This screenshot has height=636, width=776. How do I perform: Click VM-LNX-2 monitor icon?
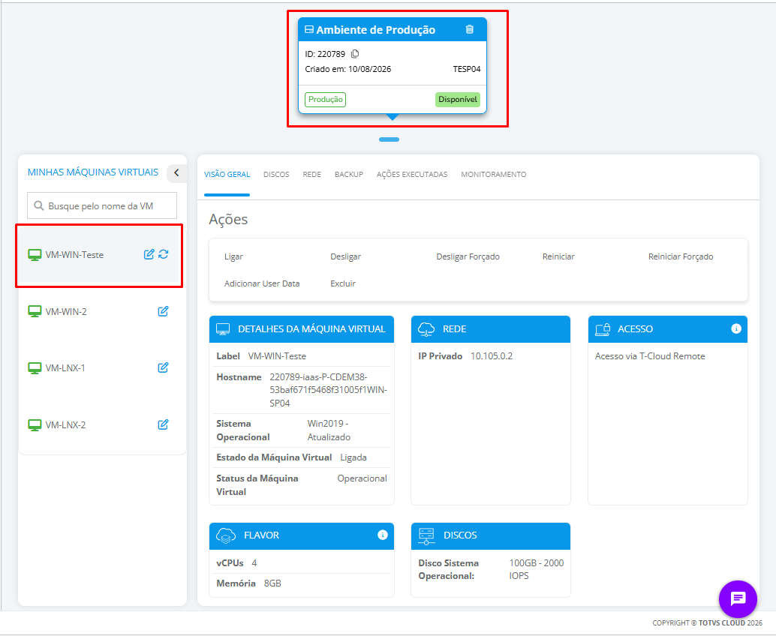(x=35, y=424)
